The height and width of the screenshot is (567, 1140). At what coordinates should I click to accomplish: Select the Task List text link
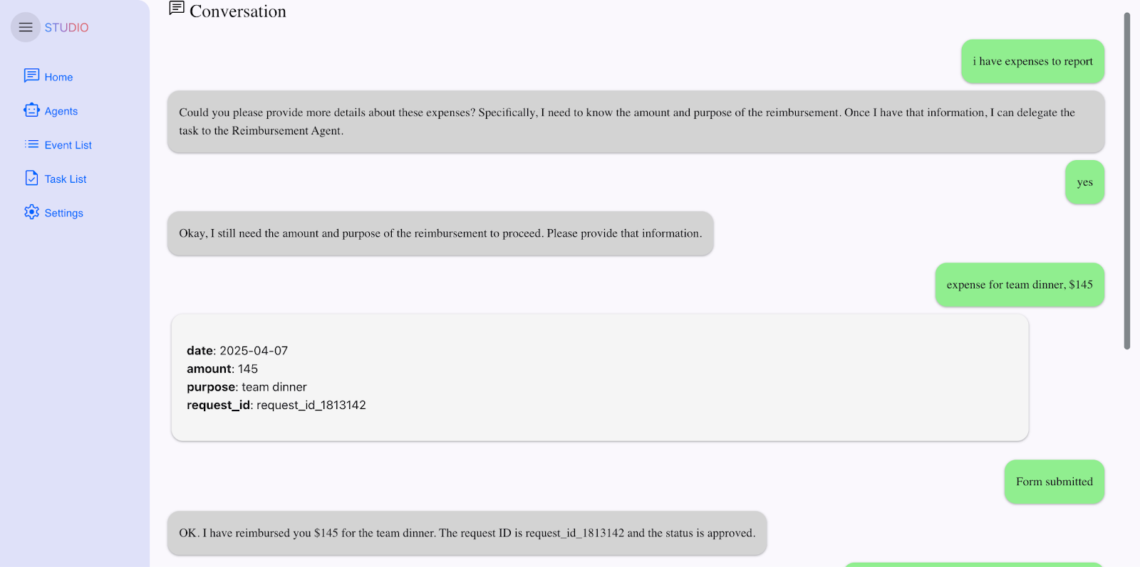click(x=66, y=179)
